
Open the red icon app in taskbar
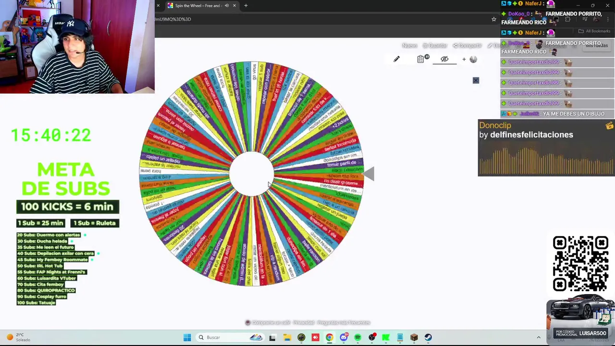pyautogui.click(x=315, y=337)
